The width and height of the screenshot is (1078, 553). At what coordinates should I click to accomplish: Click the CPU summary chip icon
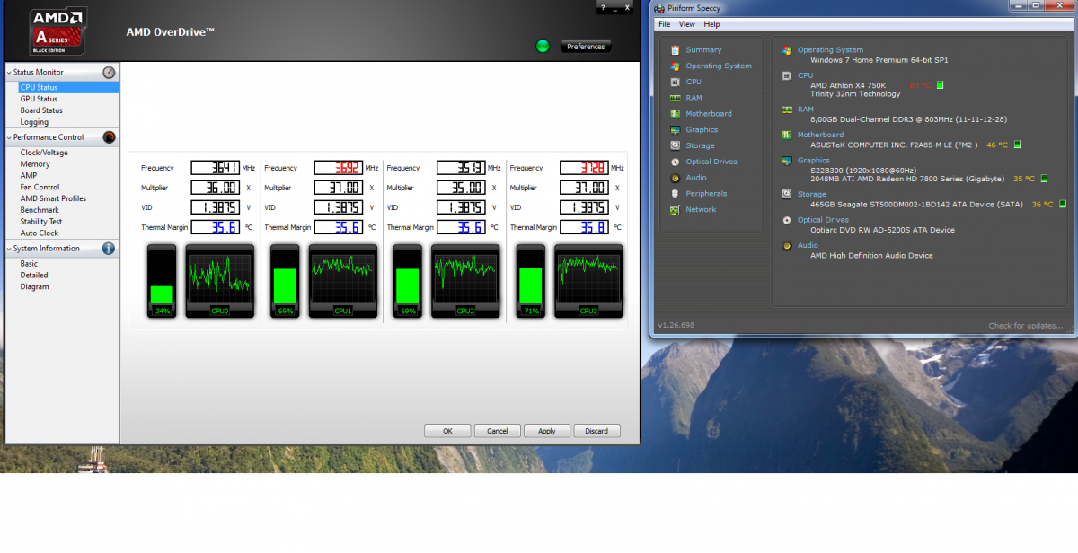[x=787, y=75]
